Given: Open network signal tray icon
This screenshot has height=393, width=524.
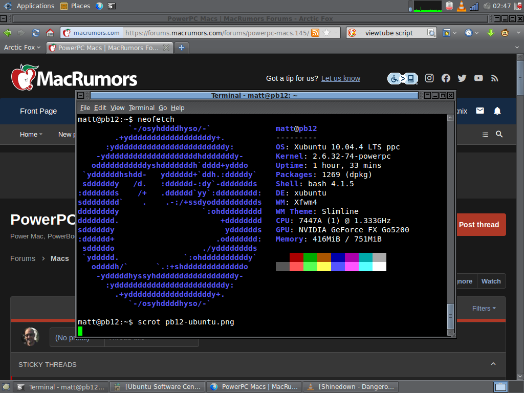Looking at the screenshot, I should coord(474,6).
